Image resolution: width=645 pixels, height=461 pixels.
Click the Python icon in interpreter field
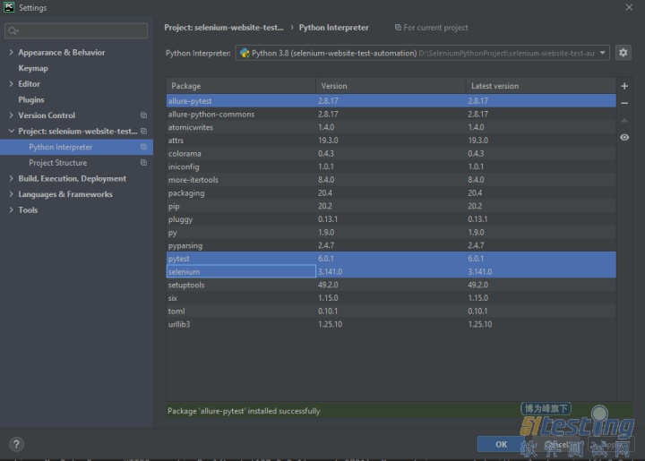click(x=245, y=53)
